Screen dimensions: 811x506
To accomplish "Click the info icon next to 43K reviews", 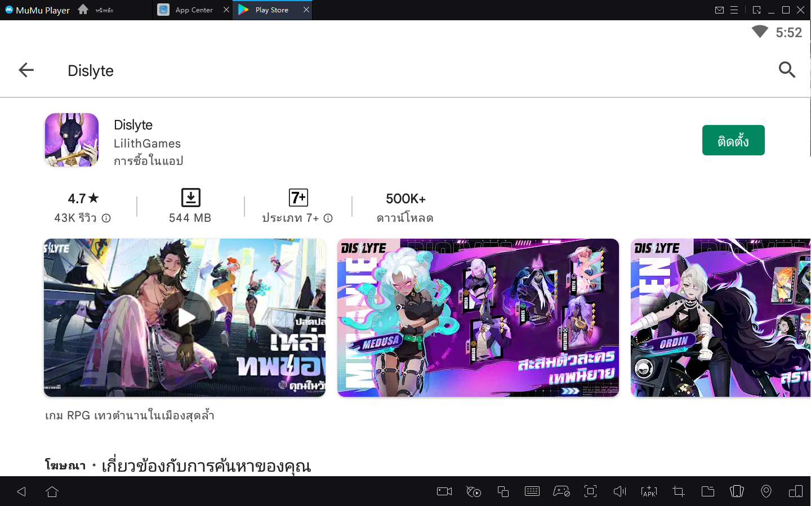I will coord(106,218).
